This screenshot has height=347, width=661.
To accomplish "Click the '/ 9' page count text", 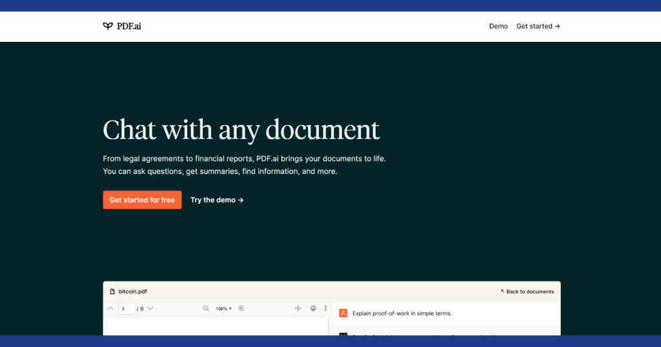I will (x=140, y=309).
